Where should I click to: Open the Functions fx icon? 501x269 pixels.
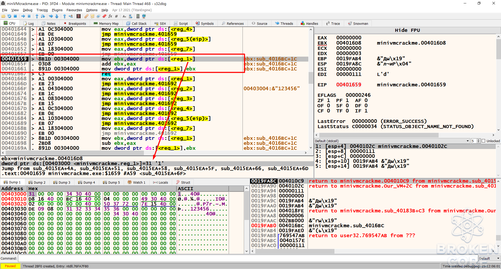click(110, 16)
